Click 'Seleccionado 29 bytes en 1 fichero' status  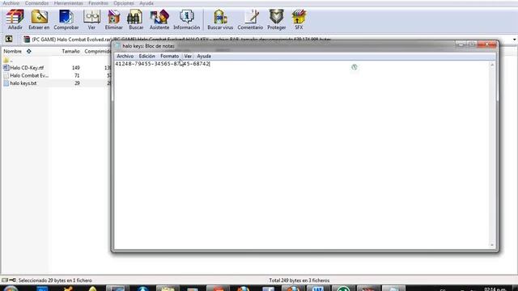click(x=55, y=280)
